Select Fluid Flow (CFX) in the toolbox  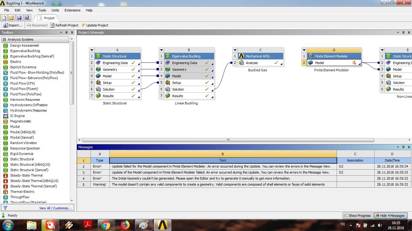point(22,83)
